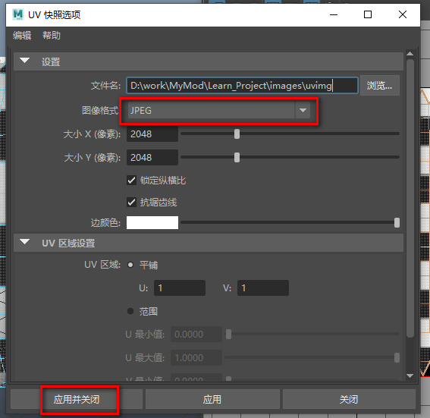
Task: Disable the 抗锯齿线 checkbox
Action: [x=131, y=203]
